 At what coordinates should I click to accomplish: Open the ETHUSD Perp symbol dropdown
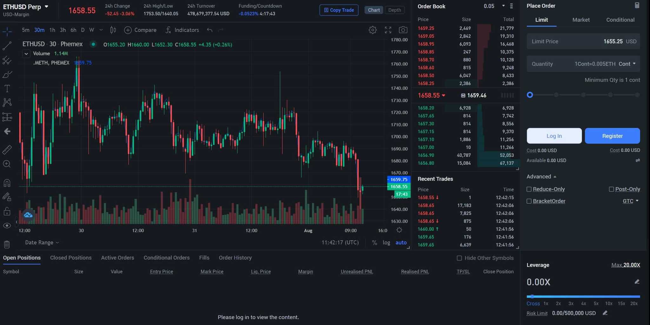[46, 7]
